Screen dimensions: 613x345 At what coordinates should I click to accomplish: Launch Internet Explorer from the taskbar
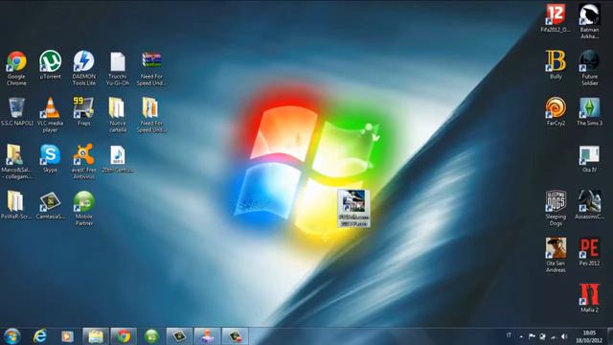[40, 336]
